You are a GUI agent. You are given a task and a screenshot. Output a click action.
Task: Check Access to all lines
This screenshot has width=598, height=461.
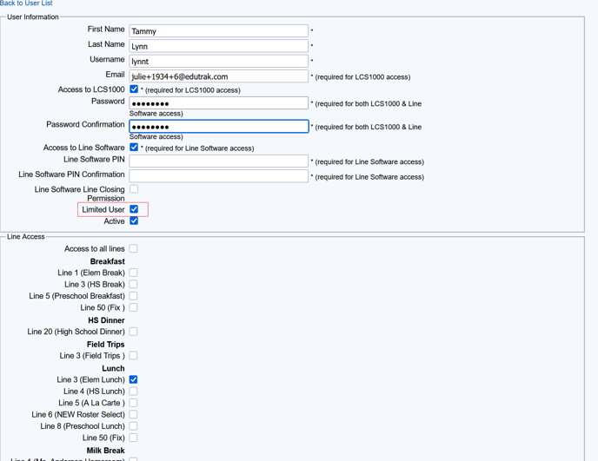pyautogui.click(x=133, y=248)
